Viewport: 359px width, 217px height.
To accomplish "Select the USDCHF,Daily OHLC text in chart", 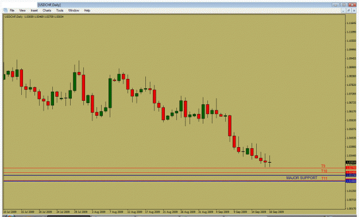I will (x=34, y=17).
